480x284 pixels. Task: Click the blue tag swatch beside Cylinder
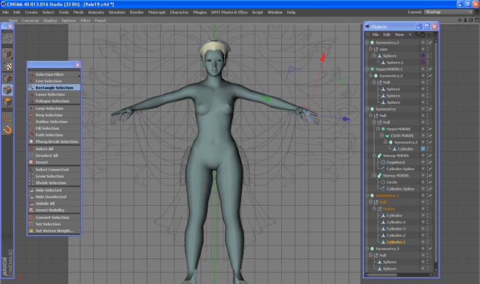click(423, 149)
